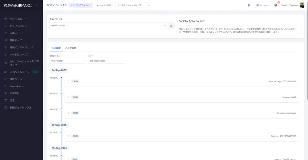308x160 pixels.
Task: Open notifications bell icon
Action: [x=249, y=5]
